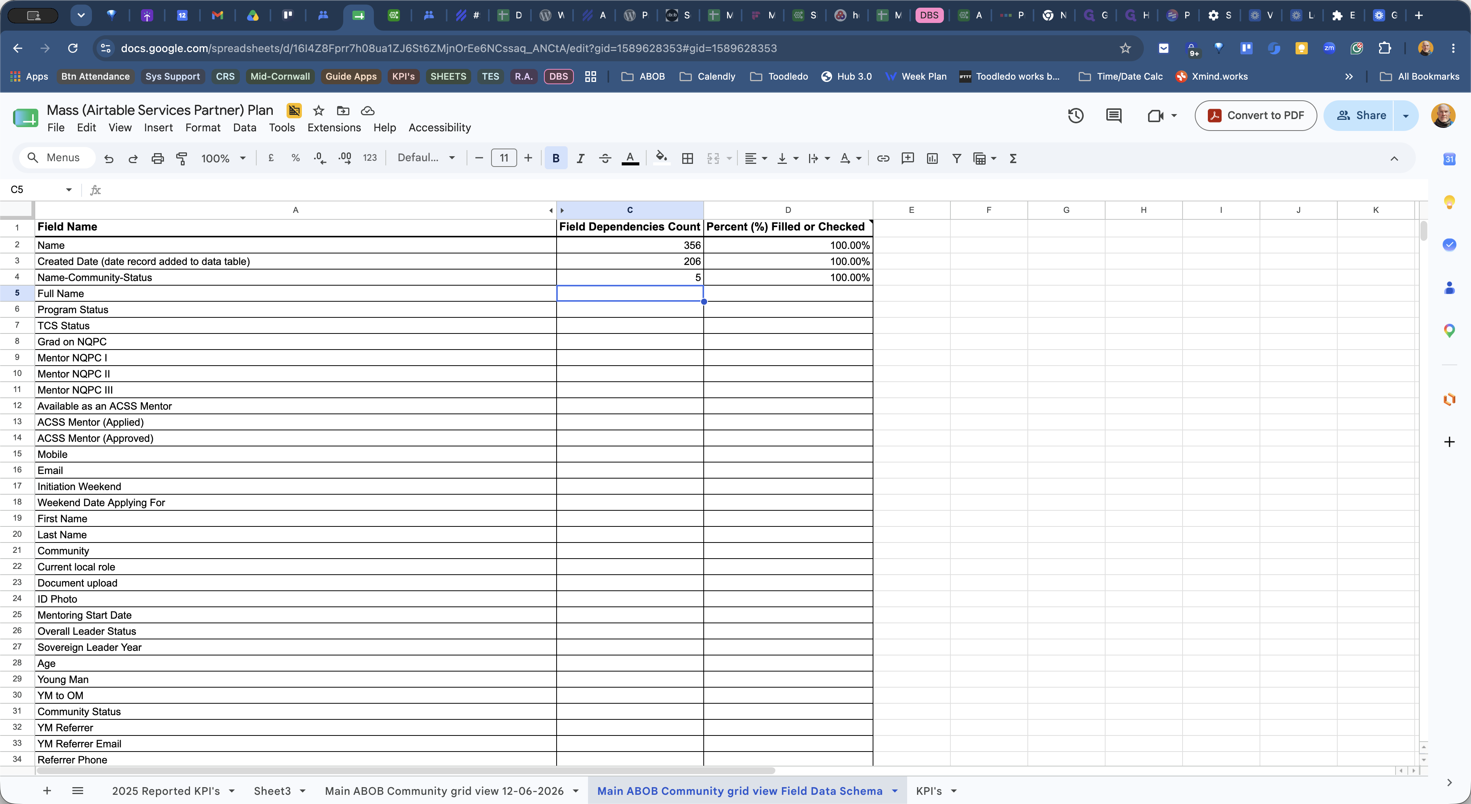
Task: Open text color picker
Action: tap(630, 159)
